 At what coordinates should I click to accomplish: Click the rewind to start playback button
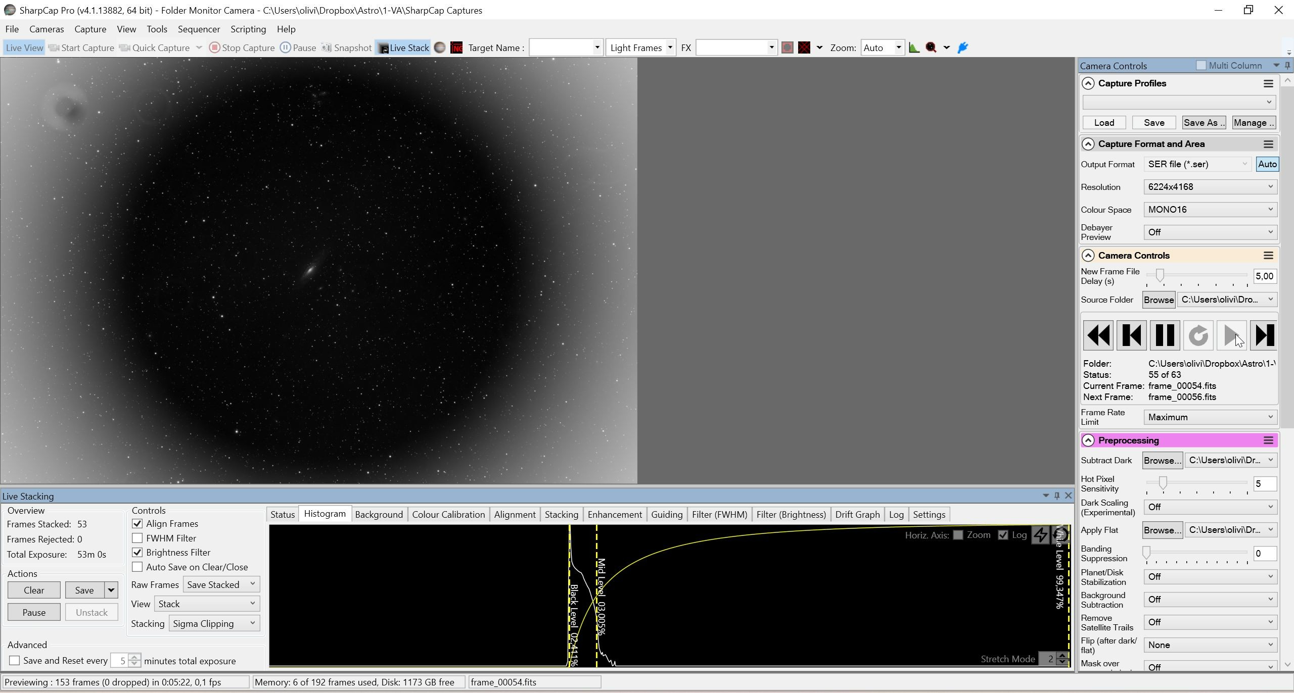click(x=1098, y=335)
